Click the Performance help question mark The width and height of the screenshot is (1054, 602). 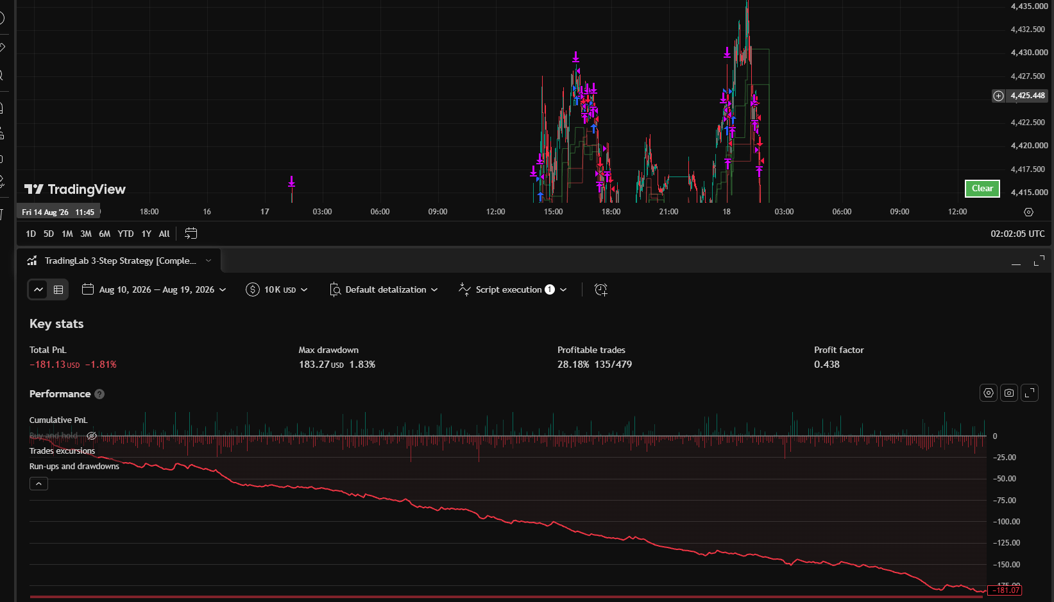tap(99, 394)
